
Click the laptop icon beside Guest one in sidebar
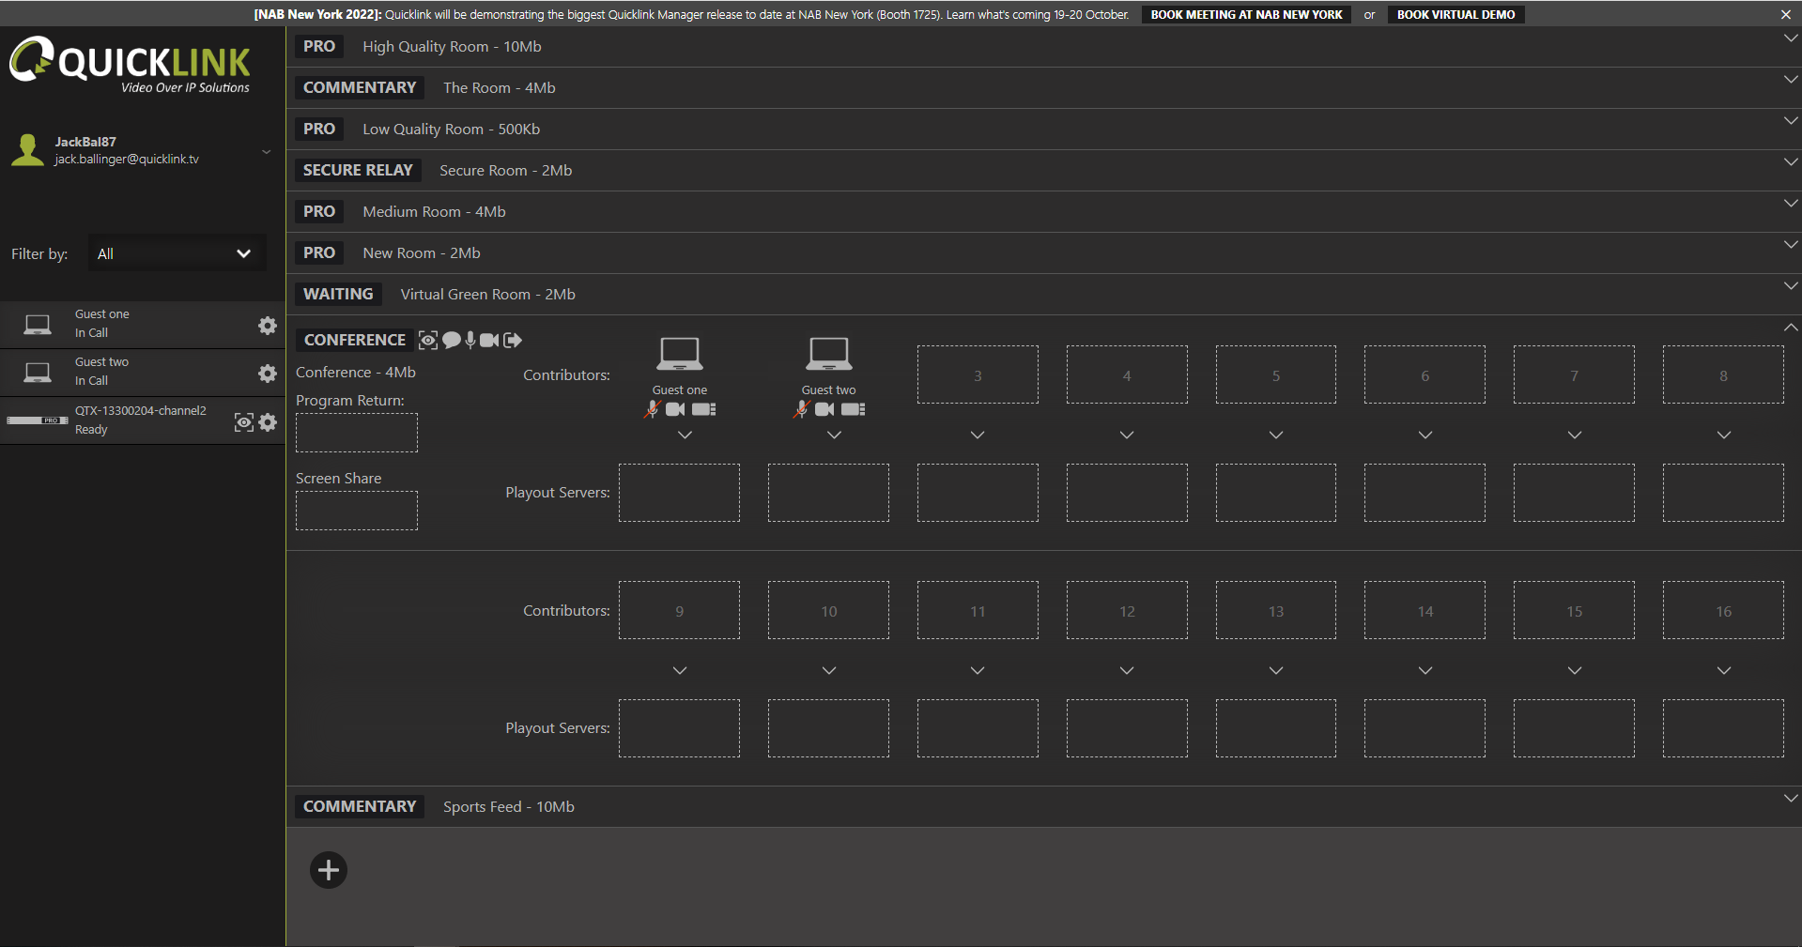38,325
